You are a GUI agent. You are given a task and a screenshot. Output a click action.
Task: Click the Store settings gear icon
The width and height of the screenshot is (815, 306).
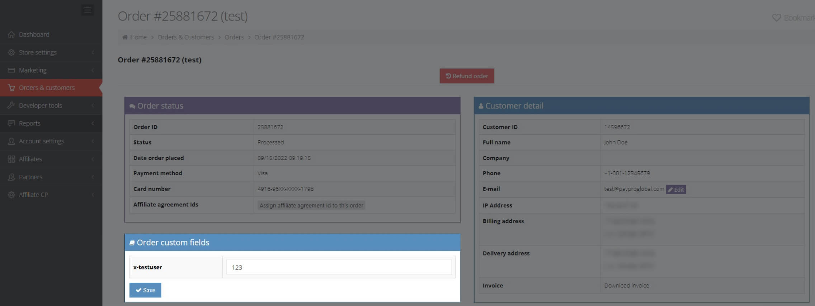tap(11, 52)
